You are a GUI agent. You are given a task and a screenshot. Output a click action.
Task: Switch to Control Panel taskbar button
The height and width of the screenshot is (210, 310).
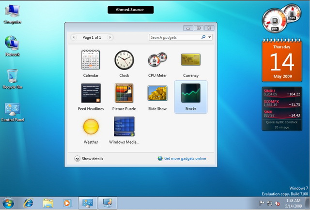pos(88,203)
